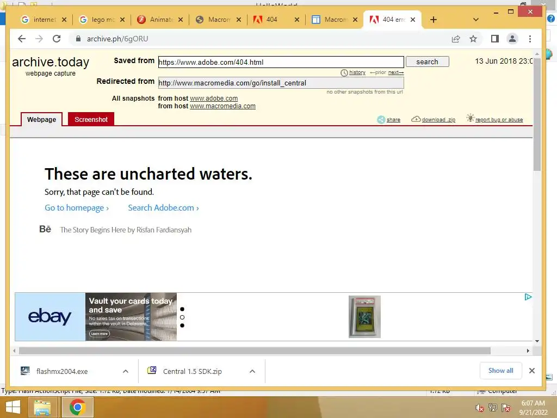
Task: Go back using the browser back arrow
Action: coord(22,39)
